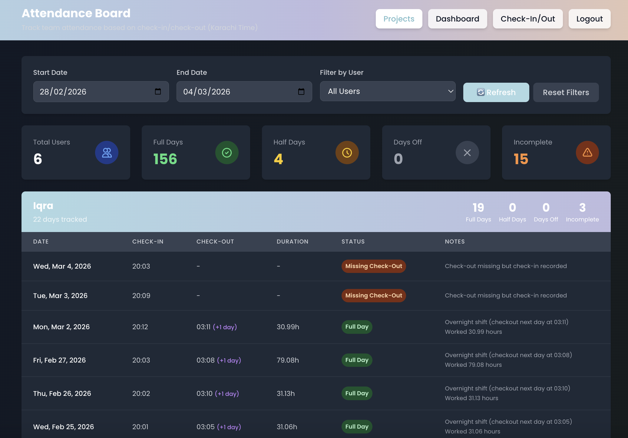Click the Missing Check-Out badge for Mar 4

pyautogui.click(x=373, y=266)
